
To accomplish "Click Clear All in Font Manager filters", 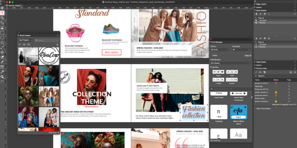I will click(x=248, y=55).
